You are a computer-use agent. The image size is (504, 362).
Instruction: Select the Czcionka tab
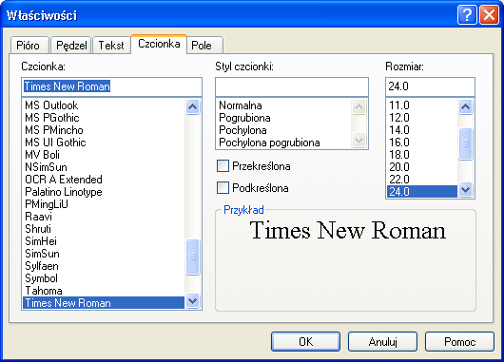pyautogui.click(x=159, y=44)
